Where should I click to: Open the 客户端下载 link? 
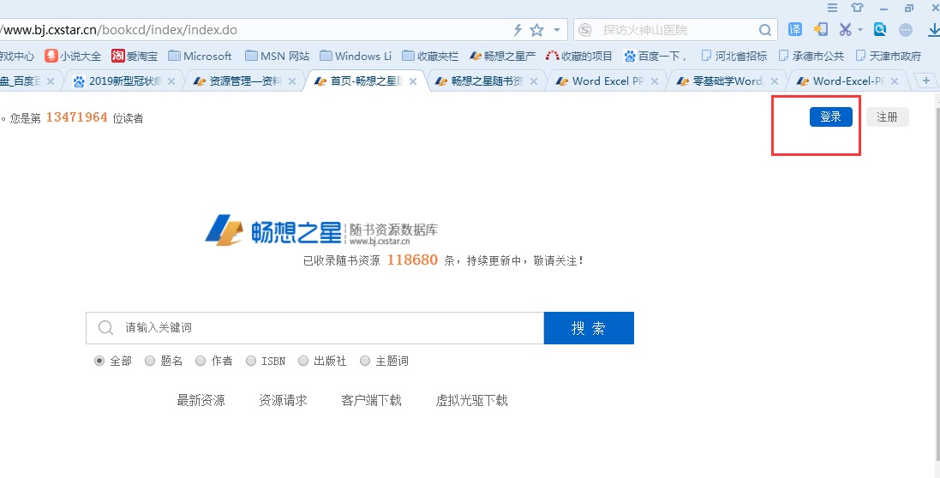click(372, 400)
